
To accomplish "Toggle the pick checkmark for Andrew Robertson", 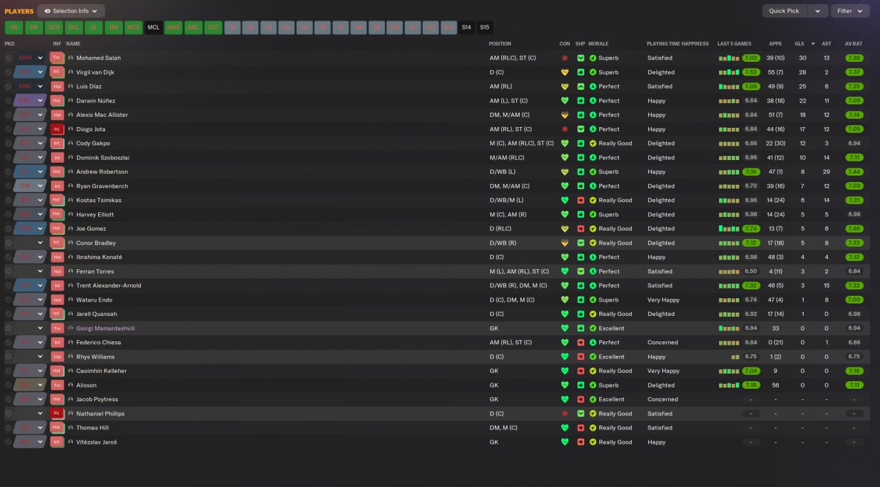I will 8,172.
